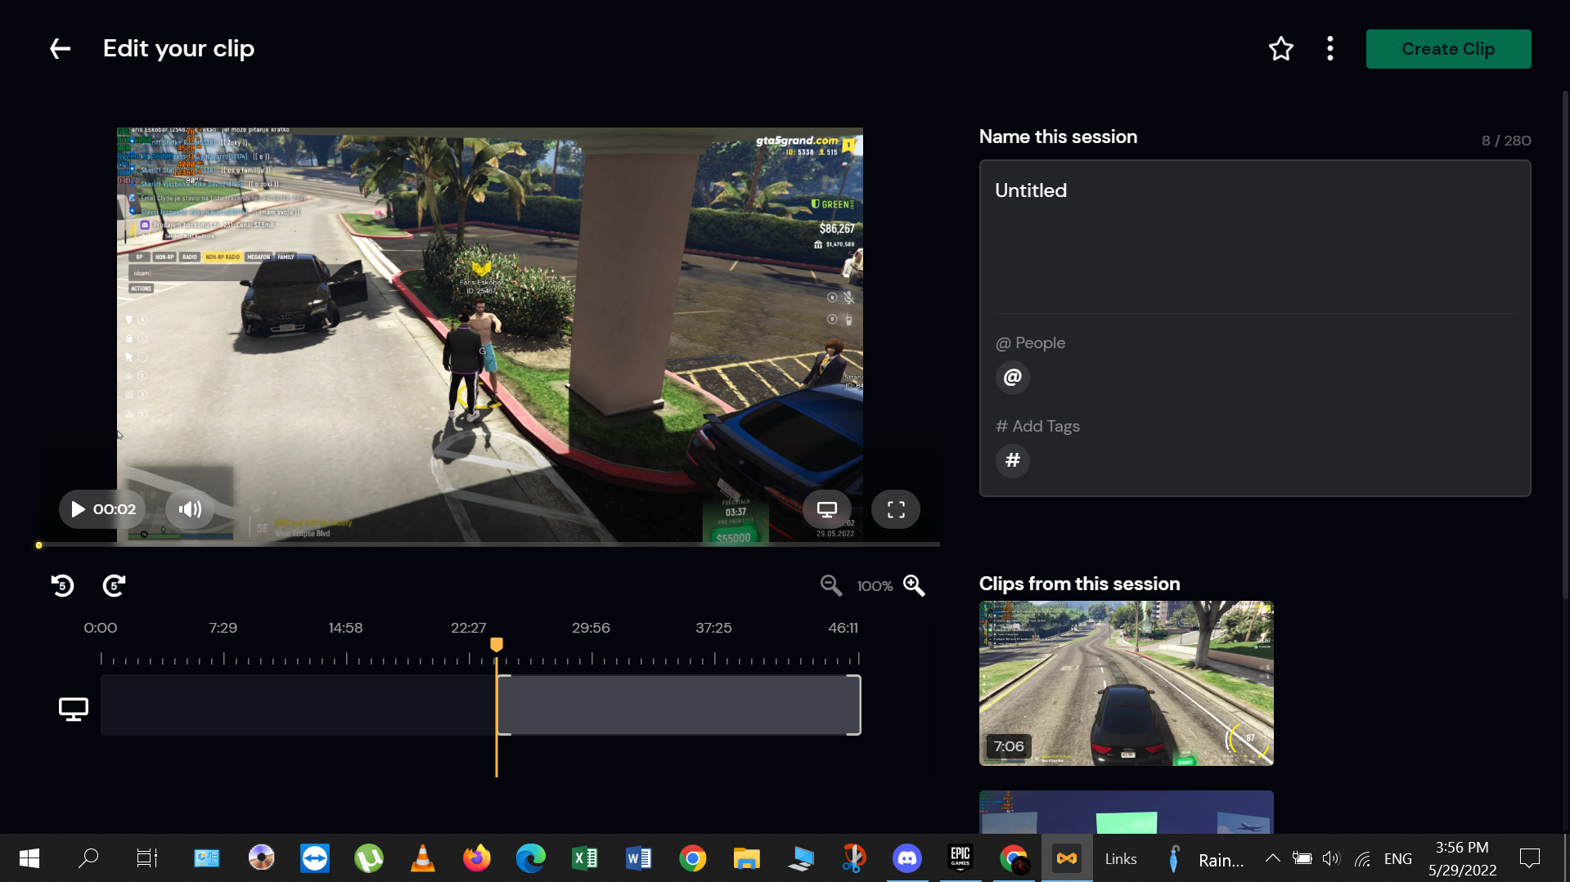Click the video progress bar start dot

[x=38, y=545]
